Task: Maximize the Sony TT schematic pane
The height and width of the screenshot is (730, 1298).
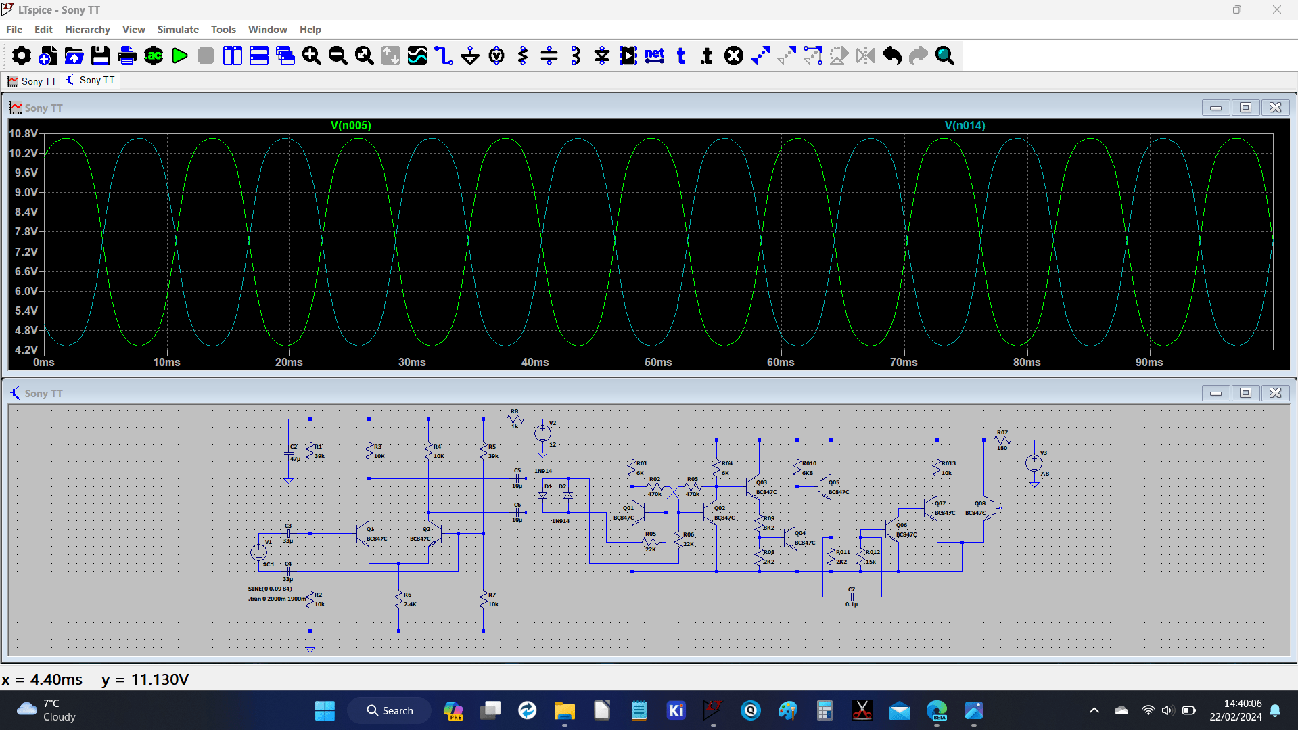Action: 1245,393
